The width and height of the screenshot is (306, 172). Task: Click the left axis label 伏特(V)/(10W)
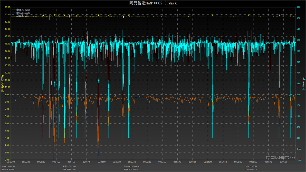[x=3, y=84]
